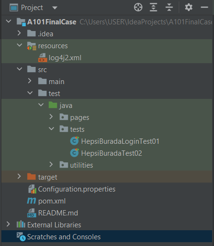Image resolution: width=214 pixels, height=246 pixels.
Task: Collapse the src folder
Action: 20,69
